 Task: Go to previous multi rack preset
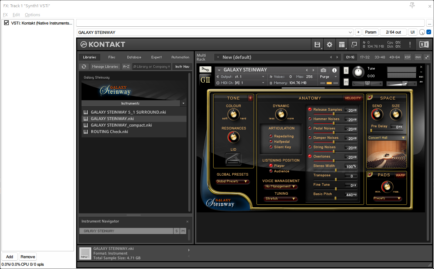331,57
